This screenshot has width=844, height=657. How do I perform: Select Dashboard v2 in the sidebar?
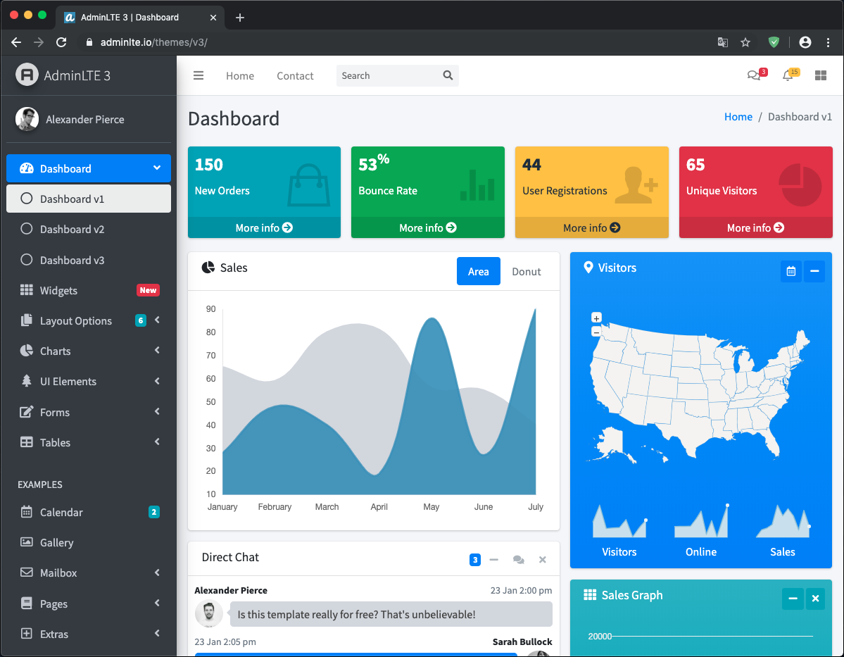click(89, 229)
